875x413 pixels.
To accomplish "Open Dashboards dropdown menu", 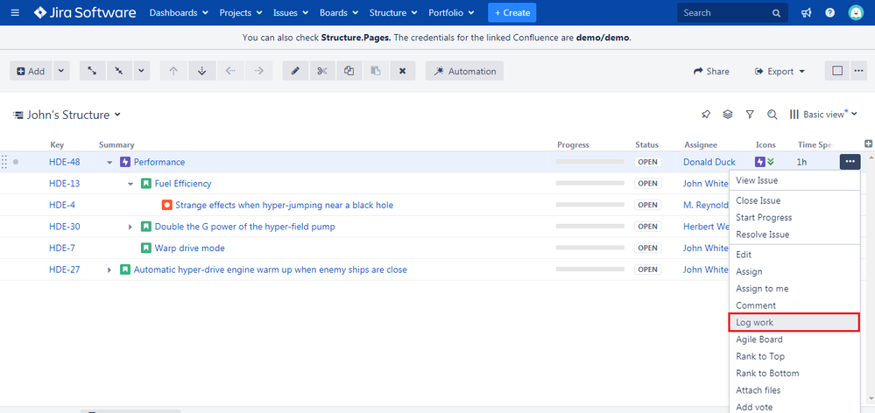I will (179, 12).
